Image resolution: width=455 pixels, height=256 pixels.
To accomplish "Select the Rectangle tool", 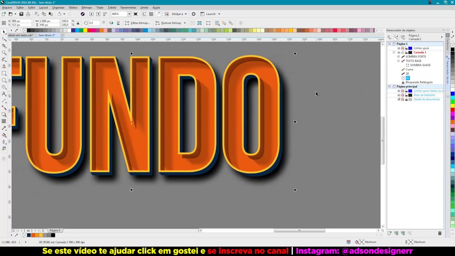I will pyautogui.click(x=4, y=73).
